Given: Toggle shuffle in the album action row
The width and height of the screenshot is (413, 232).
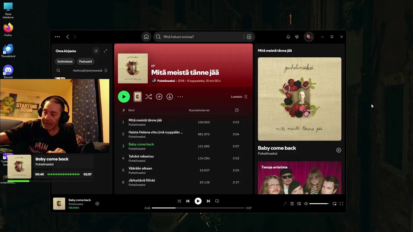Looking at the screenshot, I should (148, 97).
